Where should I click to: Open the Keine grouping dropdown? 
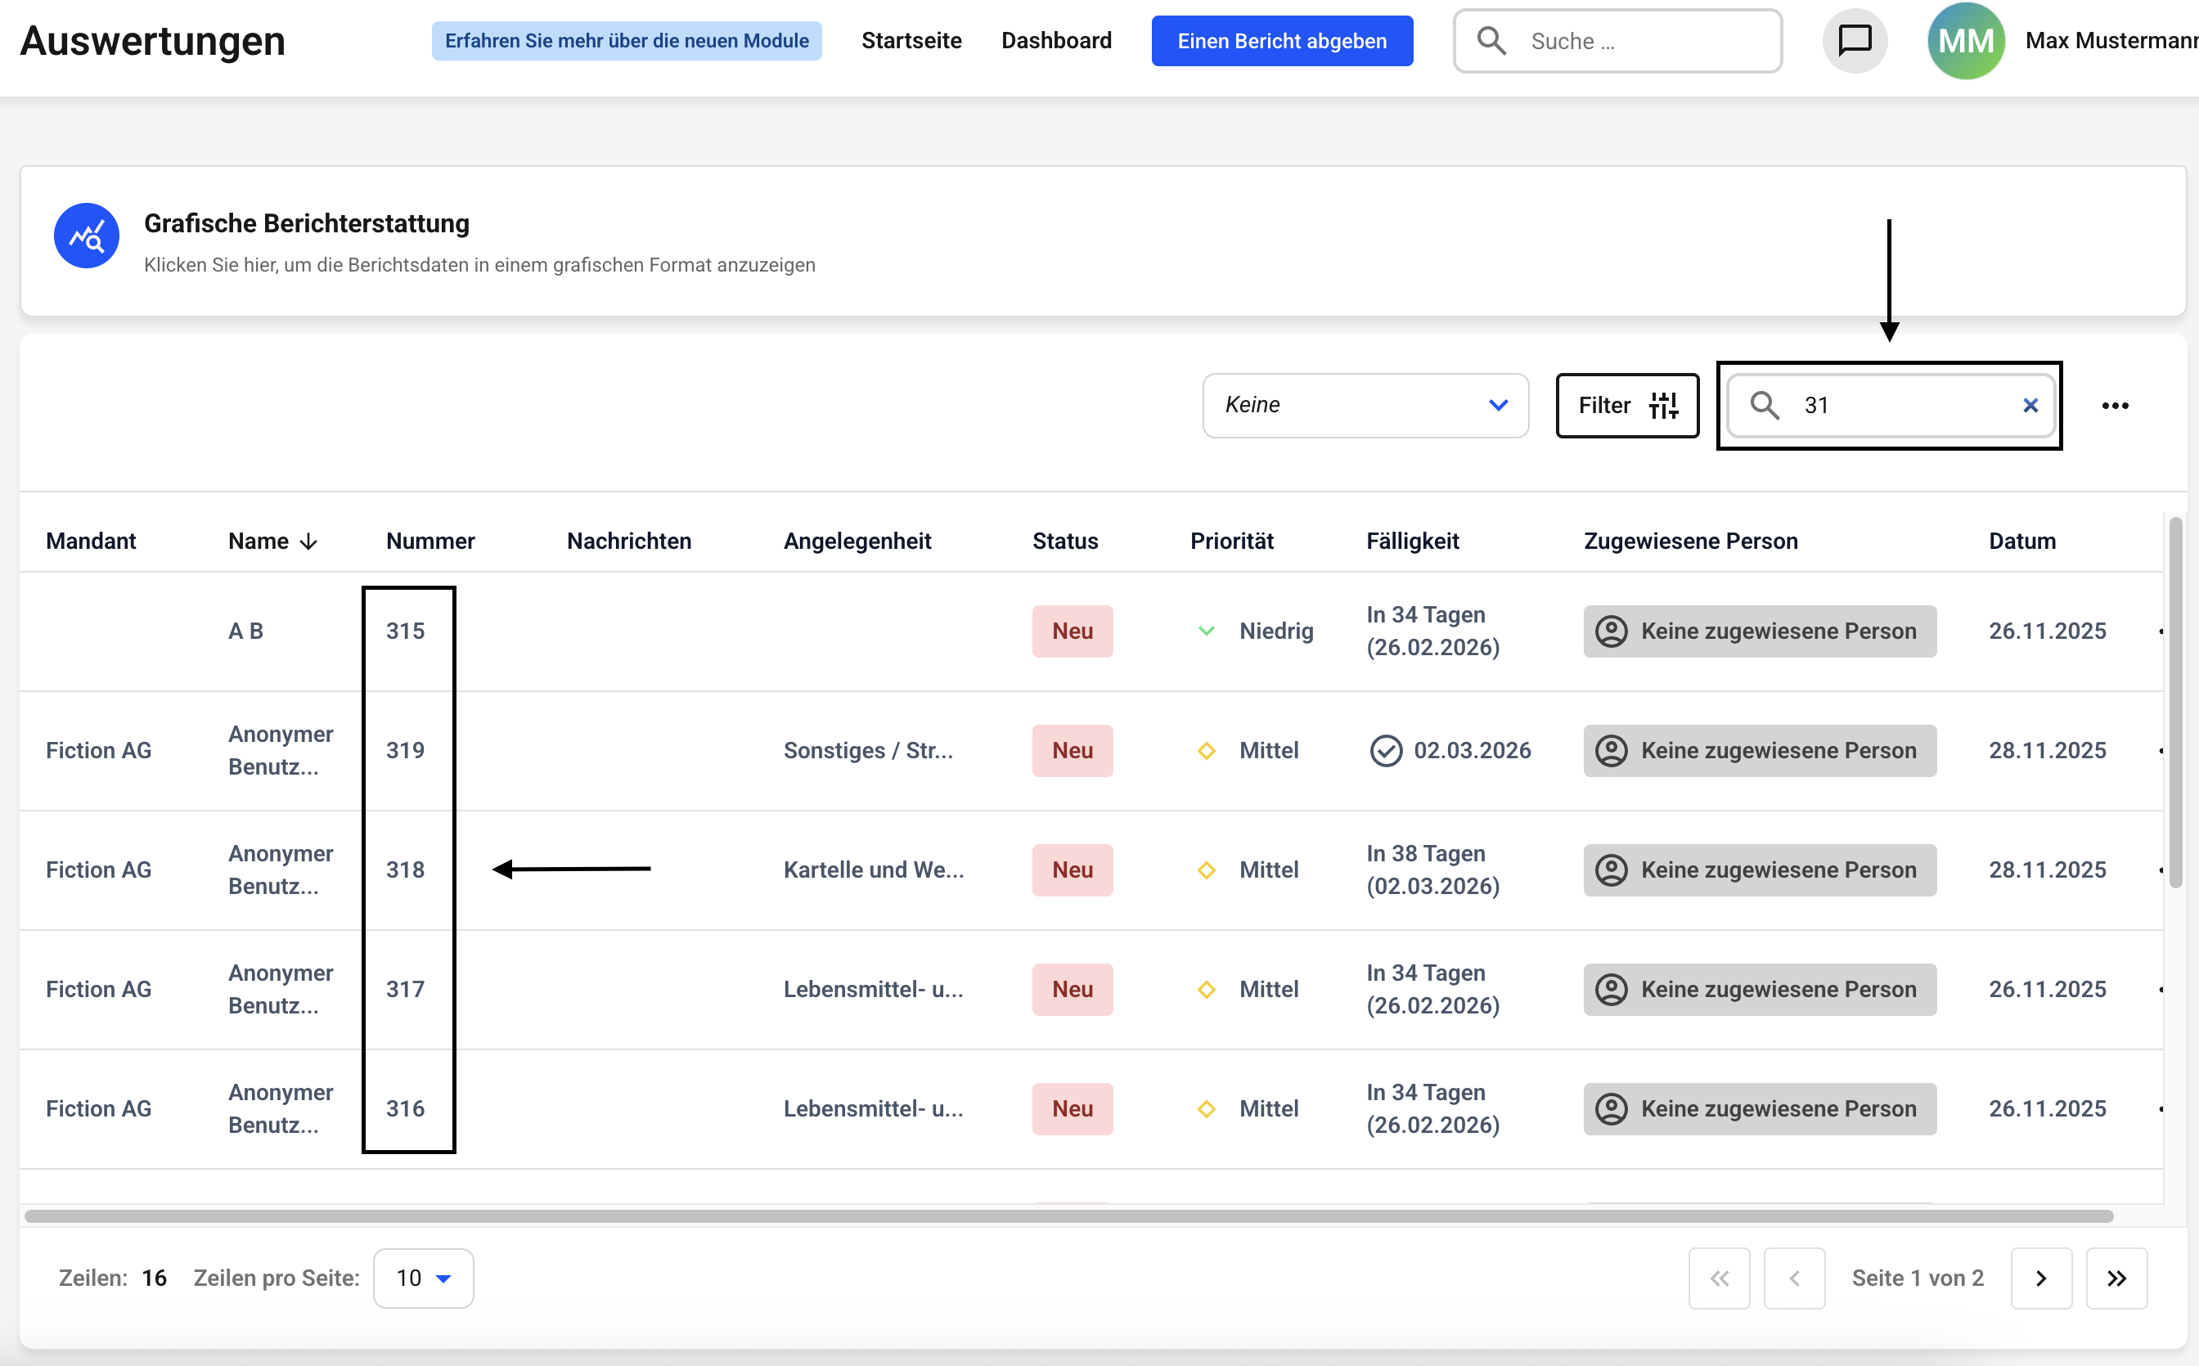[1365, 406]
